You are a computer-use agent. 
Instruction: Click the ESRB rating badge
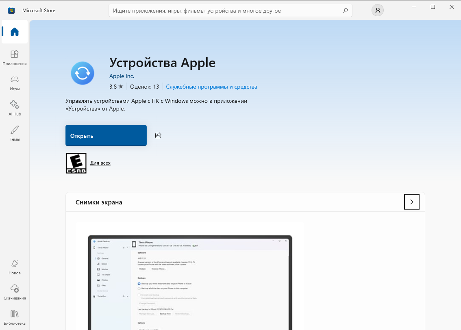[76, 163]
